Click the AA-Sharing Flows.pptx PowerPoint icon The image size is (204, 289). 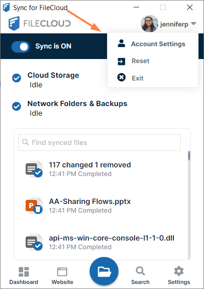point(34,206)
